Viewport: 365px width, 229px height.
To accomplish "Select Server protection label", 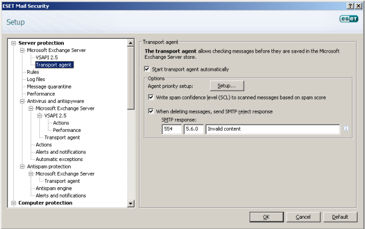I will pos(41,43).
